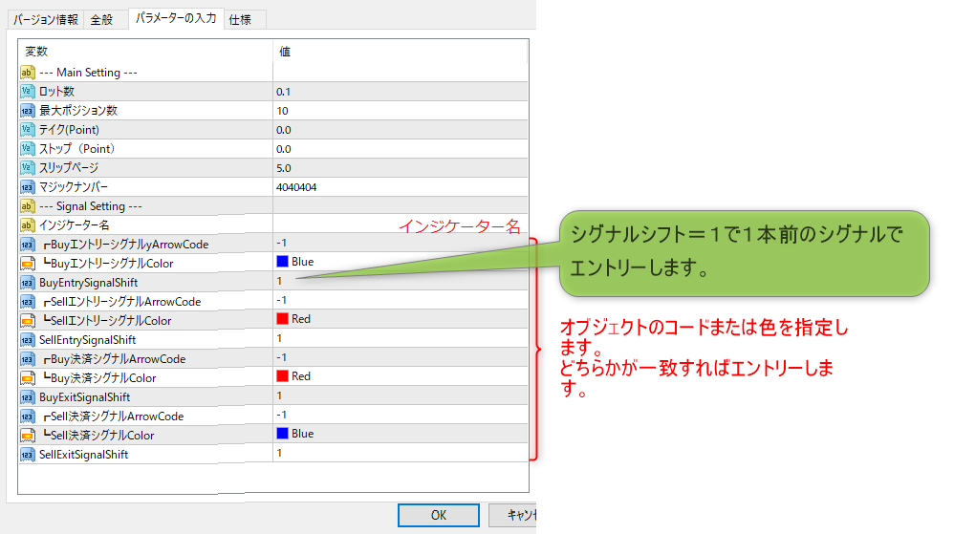The height and width of the screenshot is (534, 954).
Task: Pick the Blue swatch for Sell決済シグナルColor
Action: pos(282,433)
